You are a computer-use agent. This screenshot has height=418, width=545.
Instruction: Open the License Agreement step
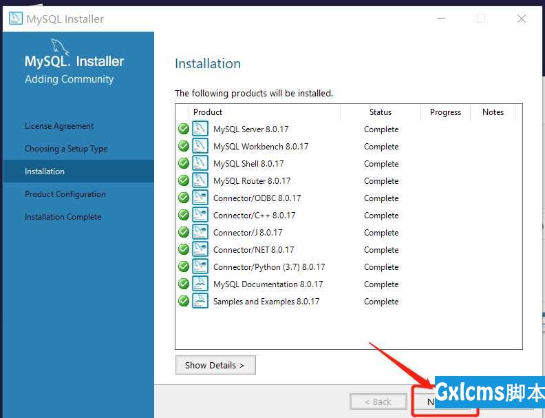(x=59, y=126)
